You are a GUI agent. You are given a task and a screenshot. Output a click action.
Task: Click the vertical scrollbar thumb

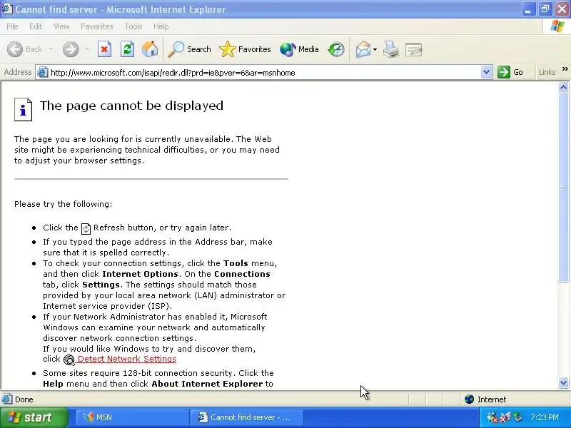pos(563,188)
